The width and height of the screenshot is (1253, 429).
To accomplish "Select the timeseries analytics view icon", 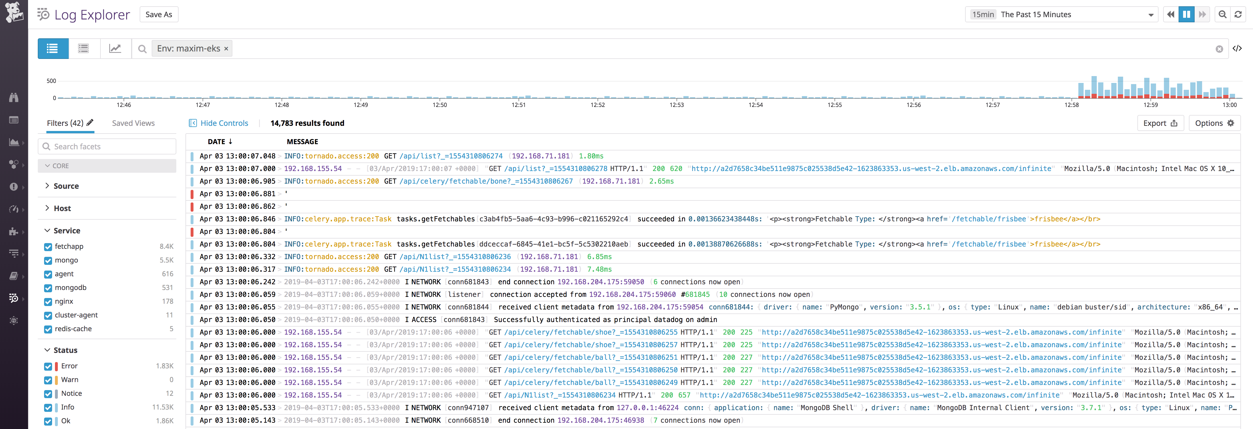I will [115, 48].
